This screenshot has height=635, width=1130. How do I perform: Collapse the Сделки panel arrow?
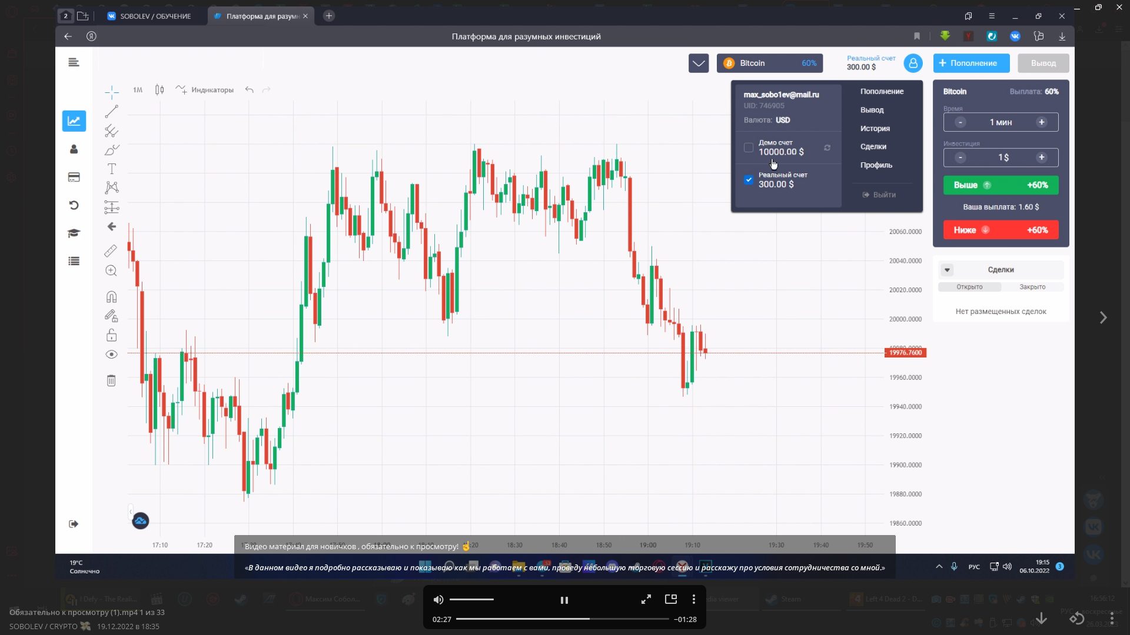point(947,270)
